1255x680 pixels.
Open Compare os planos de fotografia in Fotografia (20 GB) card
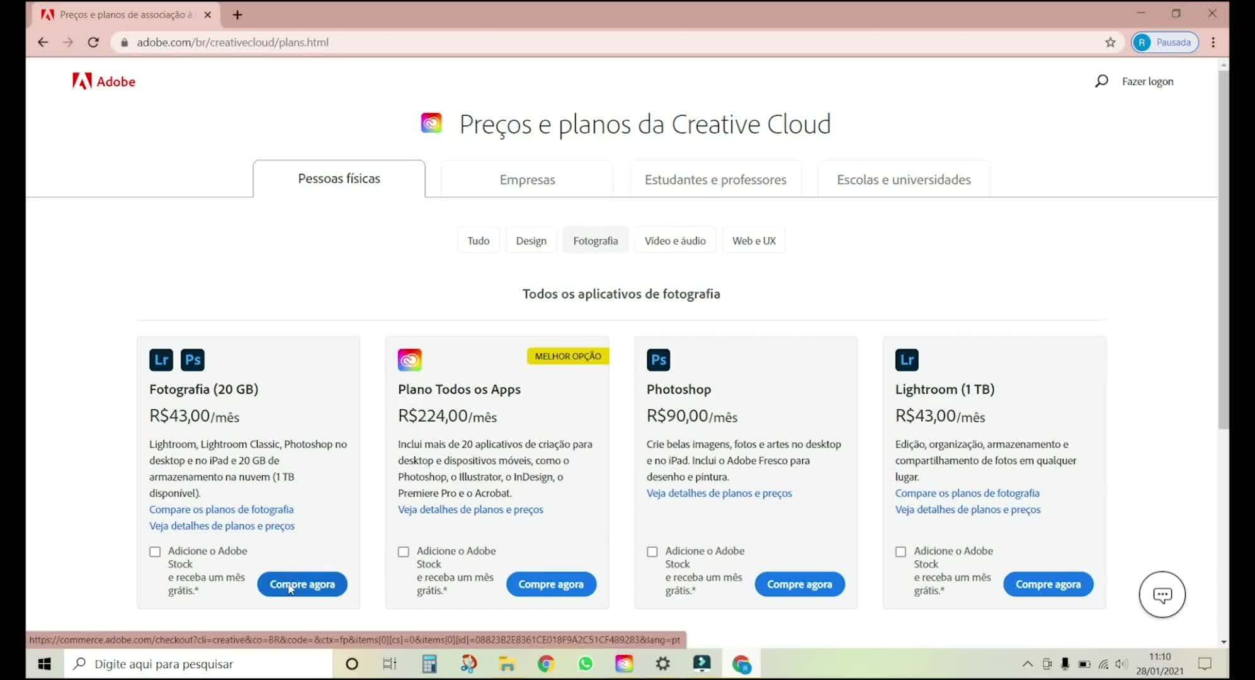pos(221,509)
